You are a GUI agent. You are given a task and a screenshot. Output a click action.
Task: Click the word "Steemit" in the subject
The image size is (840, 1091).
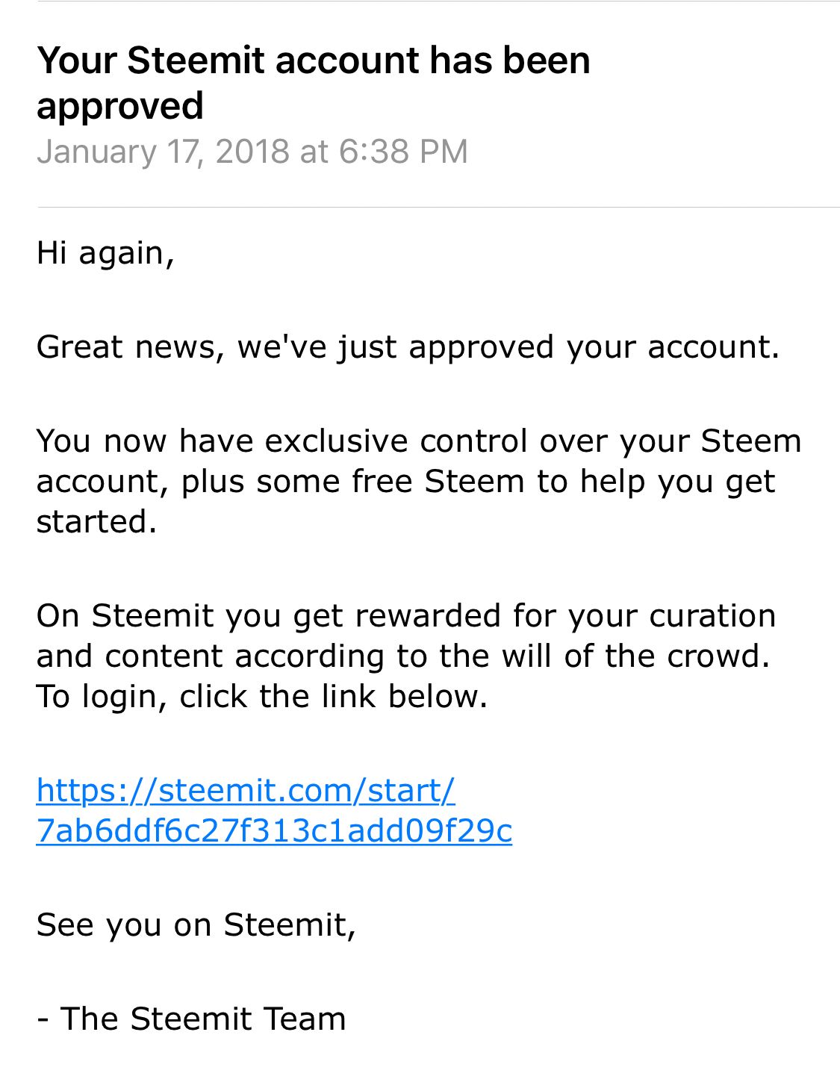pos(195,60)
